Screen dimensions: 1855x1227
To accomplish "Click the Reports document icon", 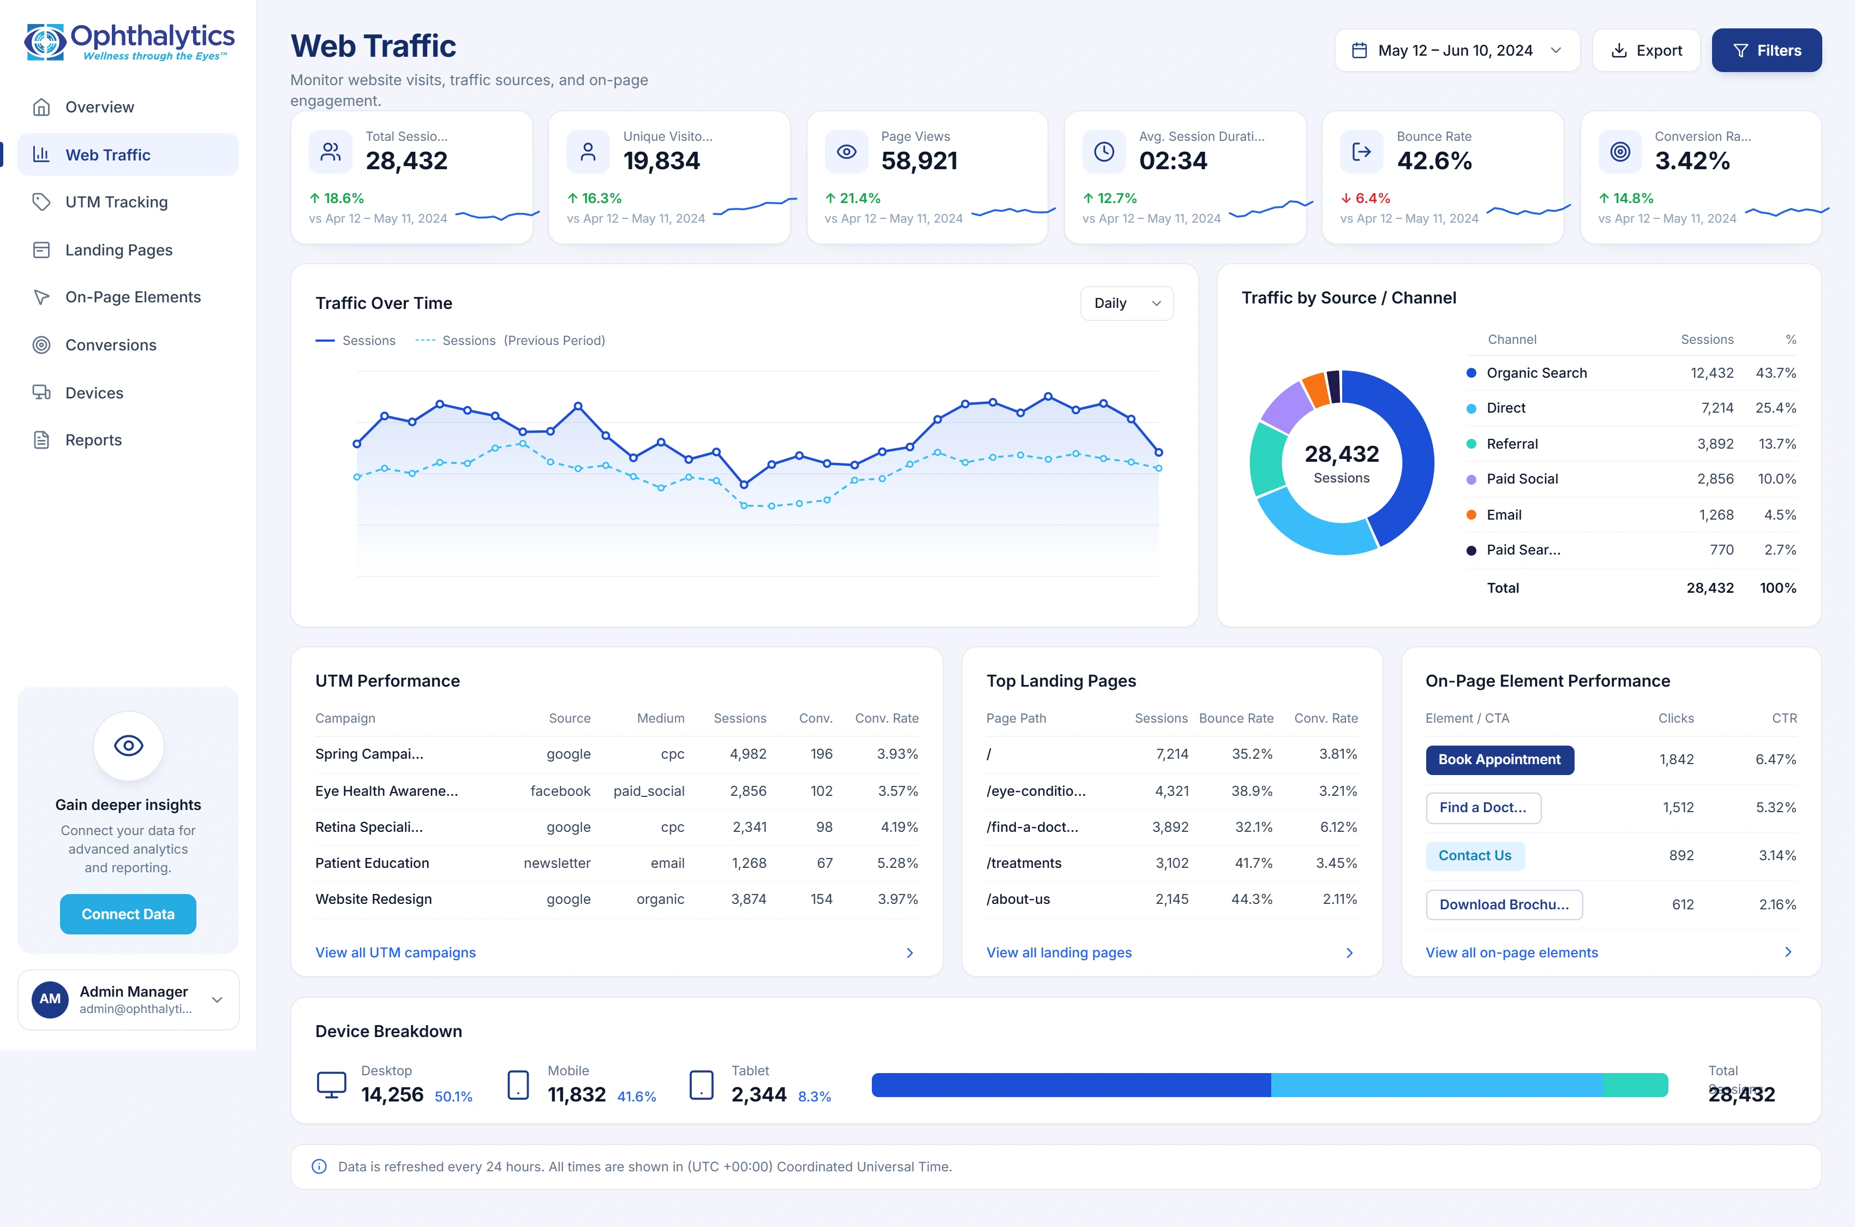I will [x=41, y=440].
